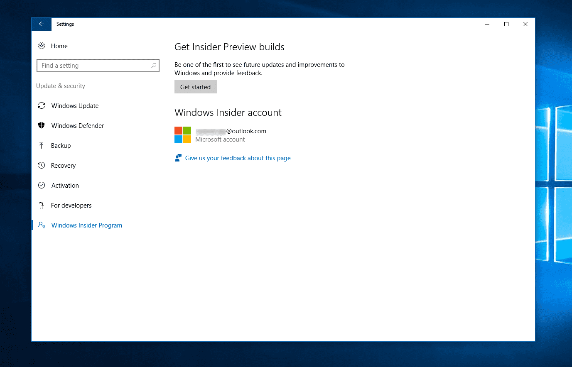Maximize the Settings window
Screen dimensions: 572x367
coord(506,24)
